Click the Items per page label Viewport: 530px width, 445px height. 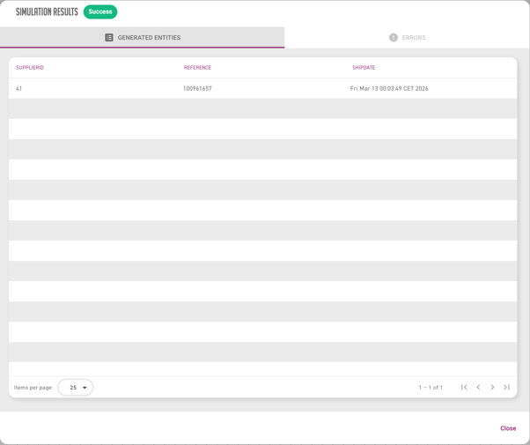(x=33, y=388)
